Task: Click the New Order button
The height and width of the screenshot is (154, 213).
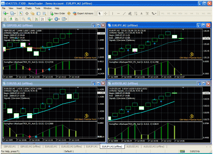Action: 58,13
